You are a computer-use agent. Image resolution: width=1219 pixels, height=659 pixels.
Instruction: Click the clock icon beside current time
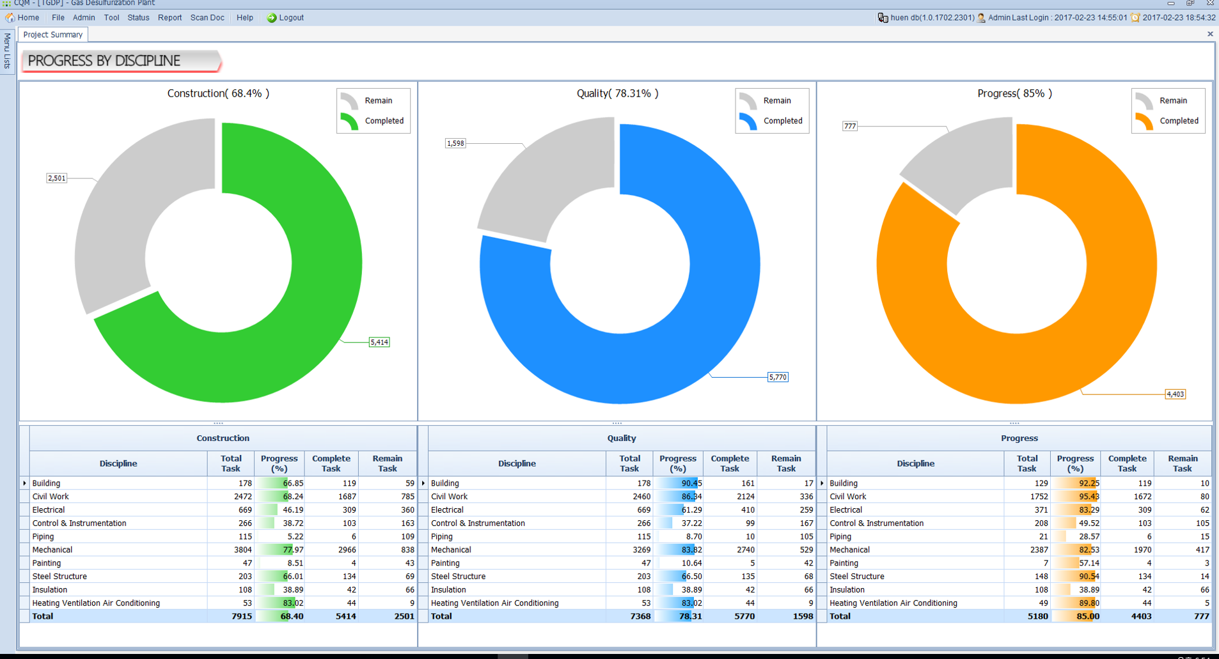(x=1135, y=18)
